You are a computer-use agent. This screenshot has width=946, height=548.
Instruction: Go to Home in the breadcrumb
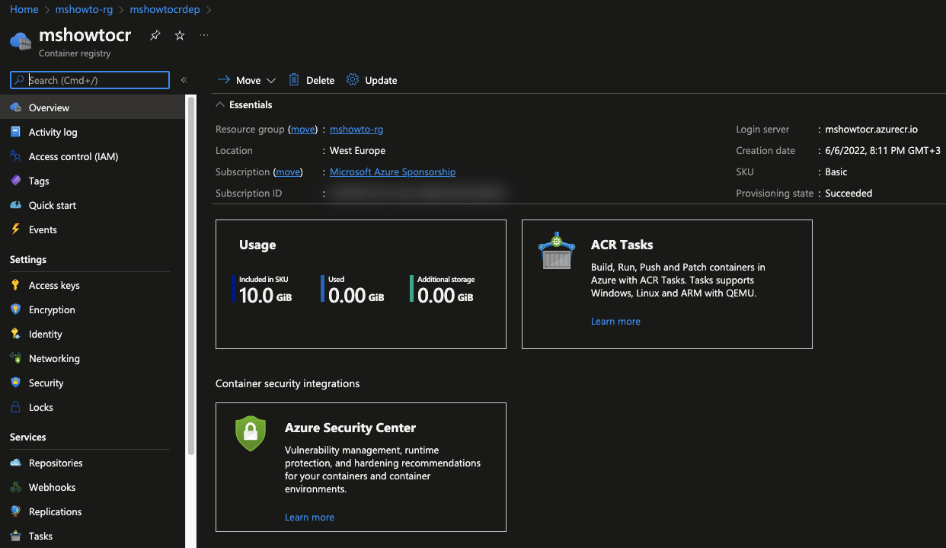24,9
